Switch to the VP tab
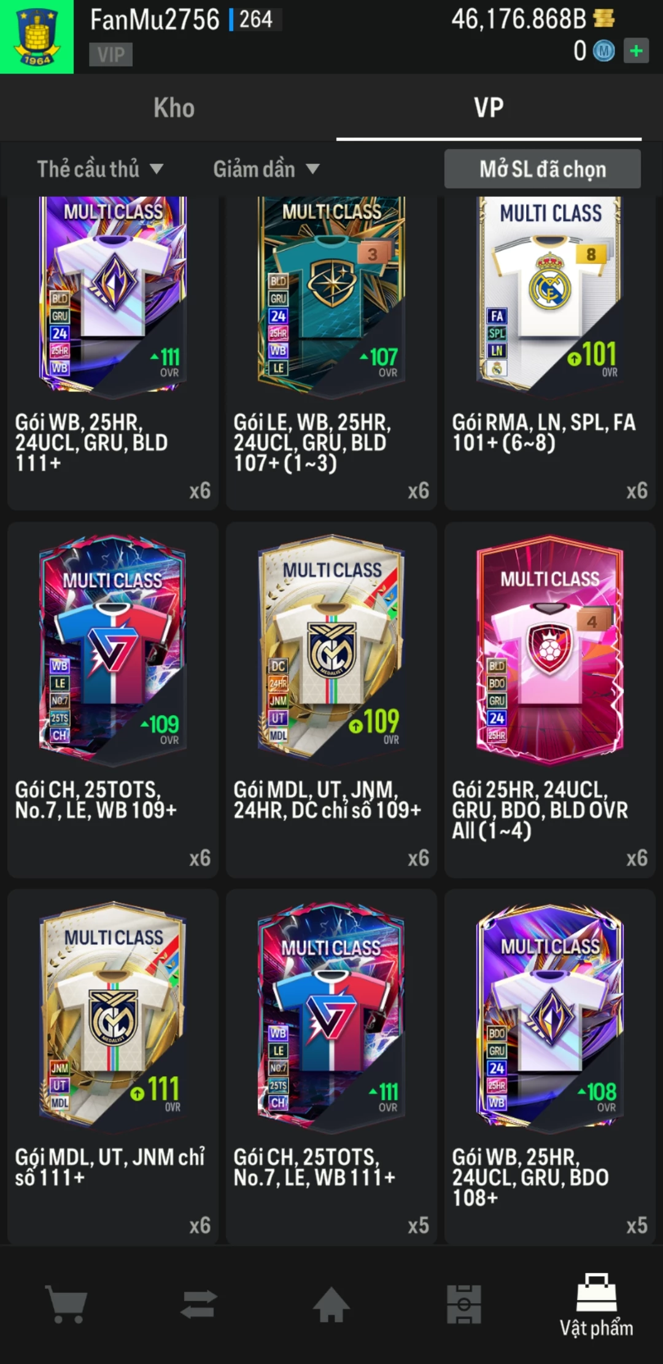The height and width of the screenshot is (1364, 663). (x=489, y=108)
